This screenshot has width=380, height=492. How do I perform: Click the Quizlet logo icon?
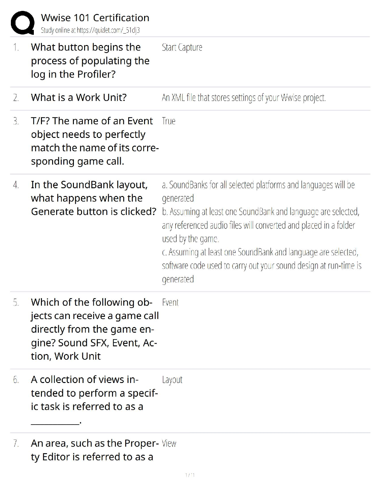22,23
